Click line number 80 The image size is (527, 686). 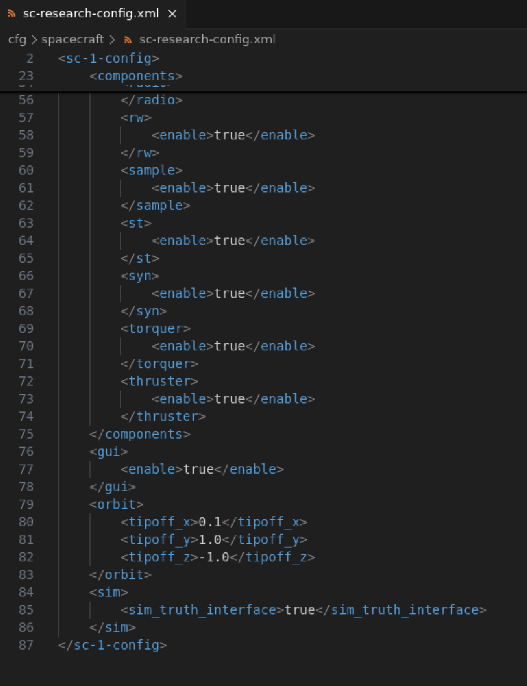[x=26, y=522]
